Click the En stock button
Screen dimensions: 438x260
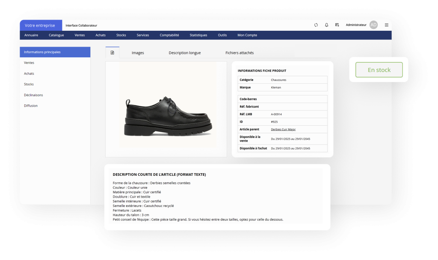[x=379, y=70]
